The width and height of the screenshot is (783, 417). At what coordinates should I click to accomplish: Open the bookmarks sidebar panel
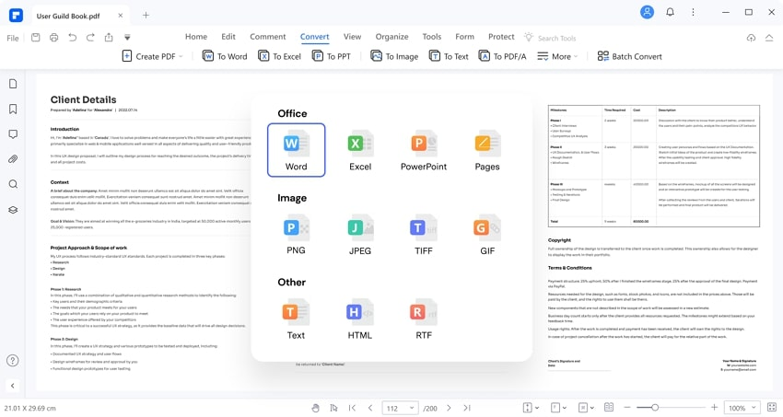(13, 109)
